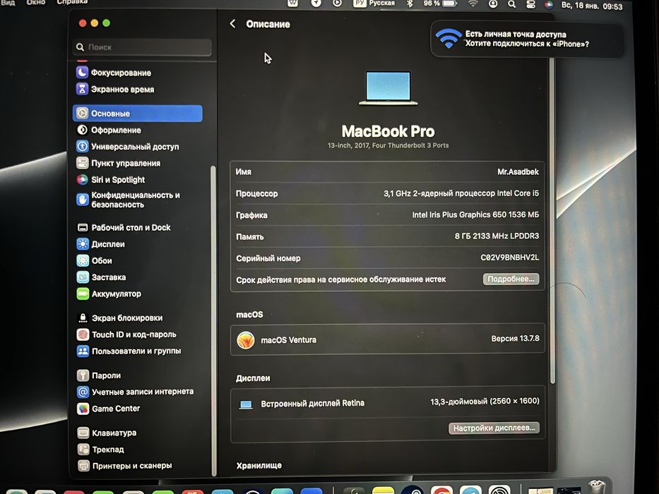Click the Поиск search field
Viewport: 659px width, 494px height.
(x=142, y=47)
